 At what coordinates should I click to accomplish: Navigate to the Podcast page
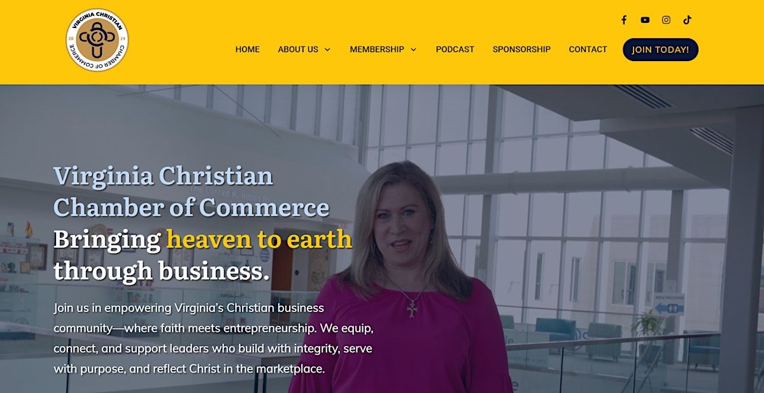[x=455, y=49]
